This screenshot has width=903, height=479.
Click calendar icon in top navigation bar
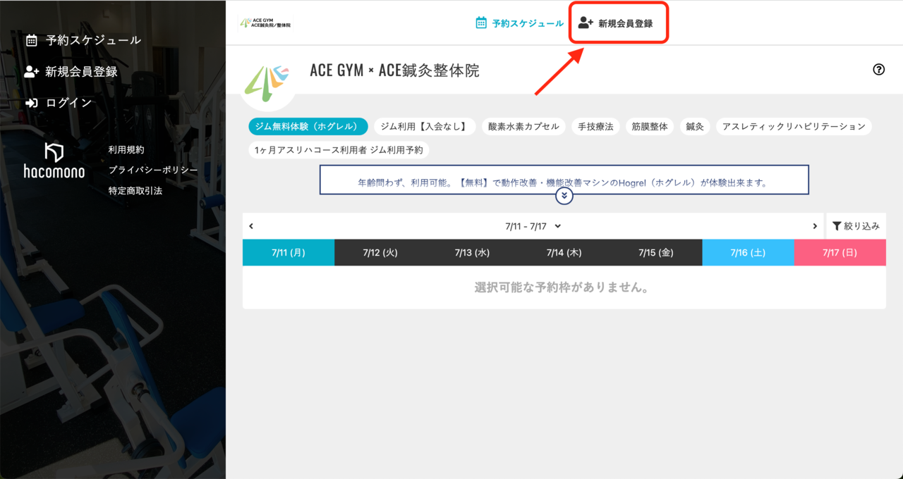click(481, 23)
